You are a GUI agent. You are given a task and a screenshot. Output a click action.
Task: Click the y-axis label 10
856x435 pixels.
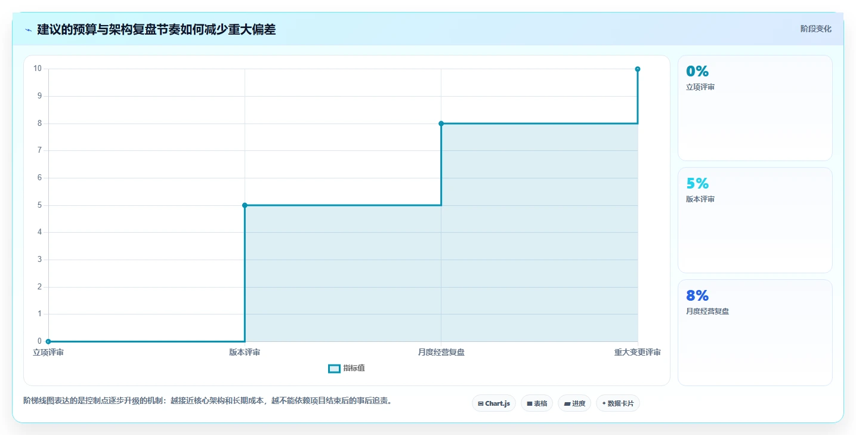pyautogui.click(x=38, y=69)
